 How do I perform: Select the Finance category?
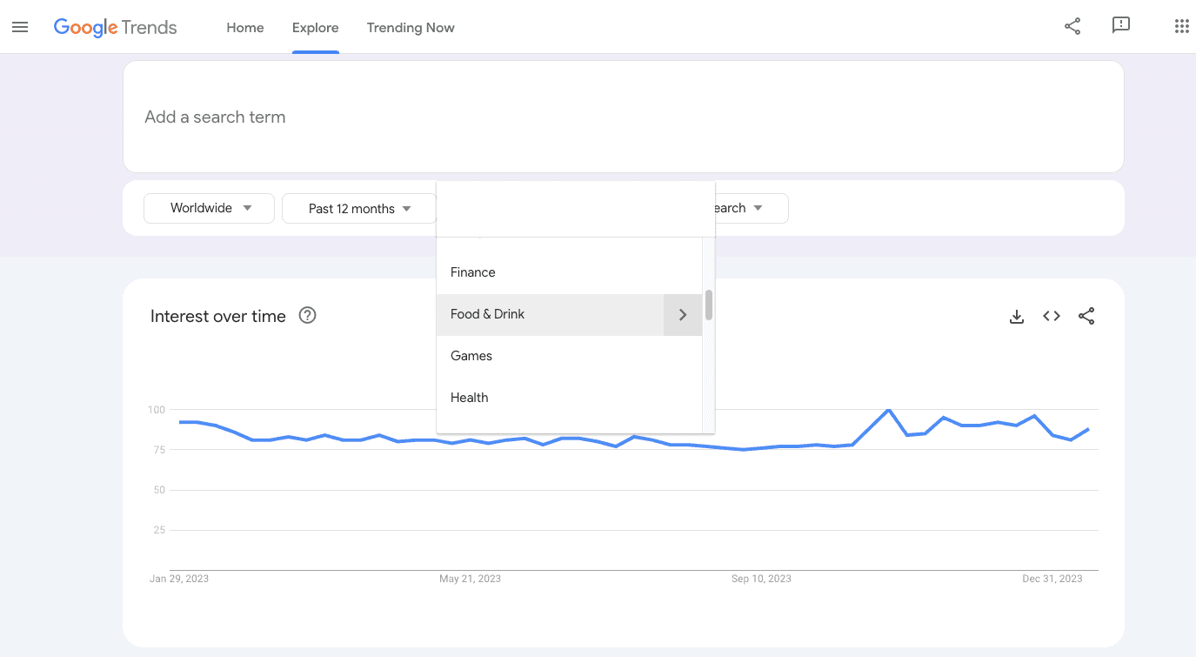click(473, 272)
